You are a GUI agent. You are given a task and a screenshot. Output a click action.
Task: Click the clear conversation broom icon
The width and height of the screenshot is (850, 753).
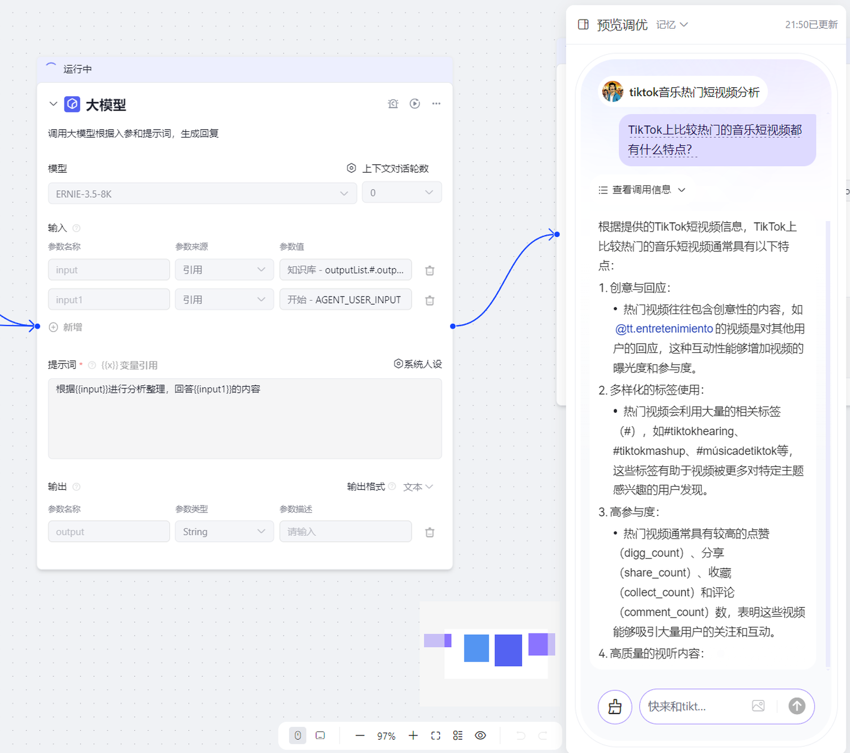[x=615, y=706]
